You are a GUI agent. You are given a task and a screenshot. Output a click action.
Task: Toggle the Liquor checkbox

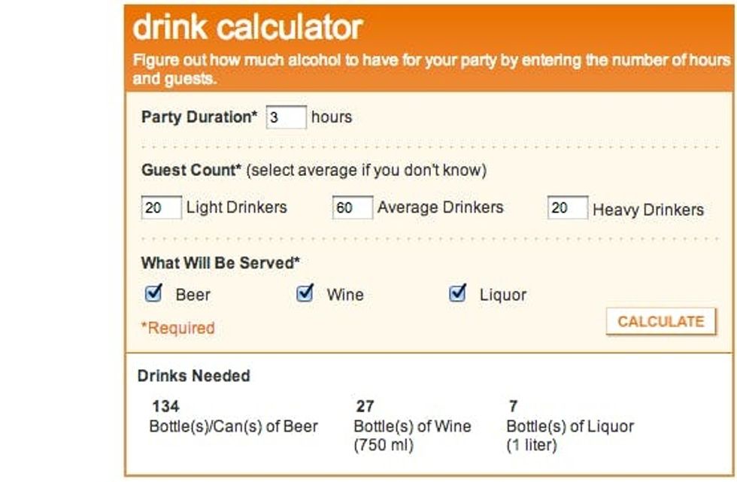click(x=457, y=293)
